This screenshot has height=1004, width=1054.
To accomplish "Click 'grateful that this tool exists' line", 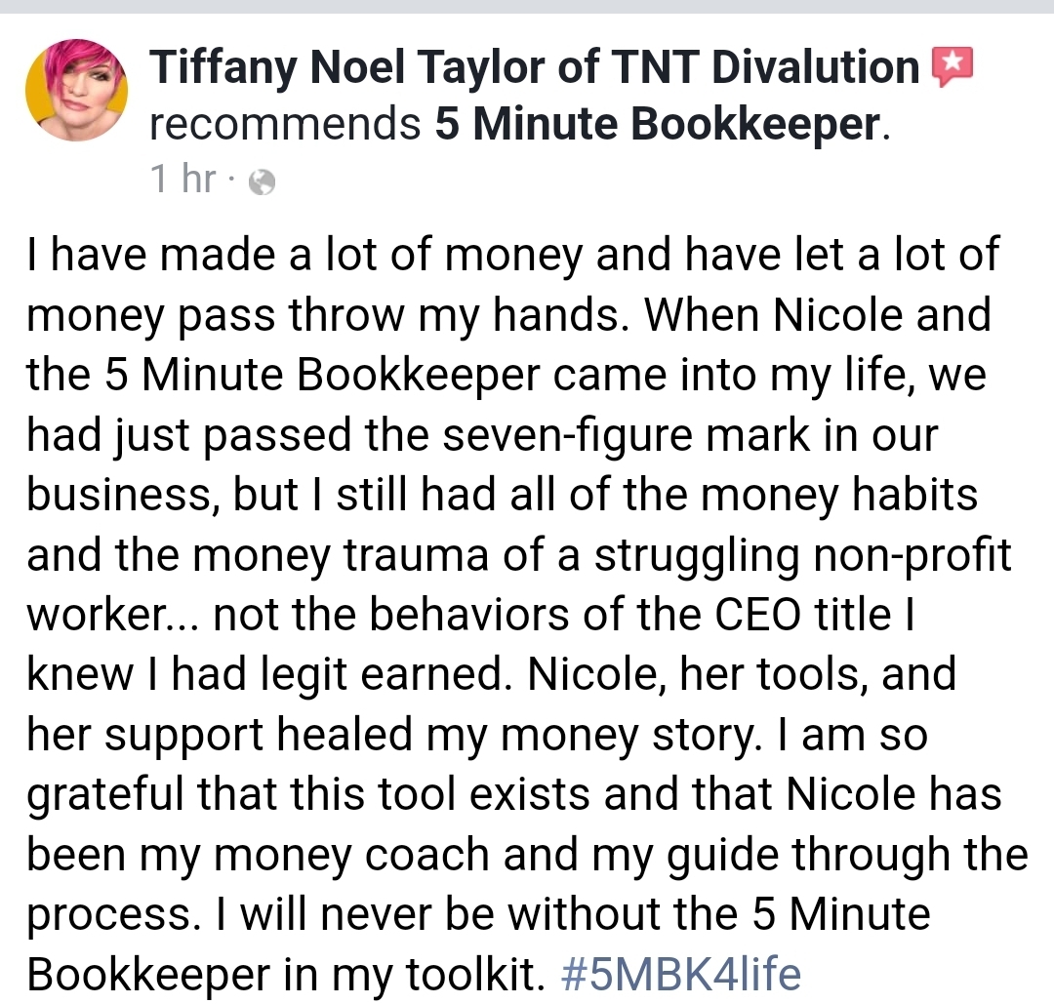I will [310, 795].
